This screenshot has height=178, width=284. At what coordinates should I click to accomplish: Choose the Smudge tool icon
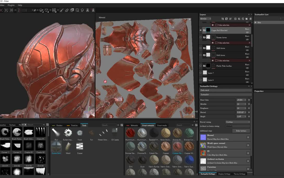pos(82,10)
